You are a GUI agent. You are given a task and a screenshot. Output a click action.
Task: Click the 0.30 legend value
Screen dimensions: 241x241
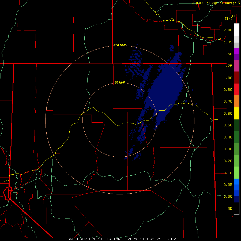tap(228, 149)
